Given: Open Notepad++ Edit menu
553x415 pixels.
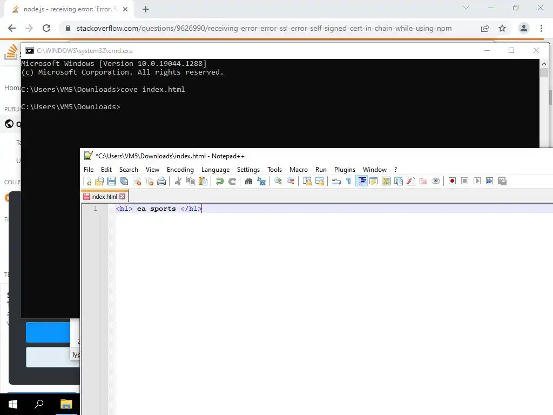Looking at the screenshot, I should coord(106,170).
